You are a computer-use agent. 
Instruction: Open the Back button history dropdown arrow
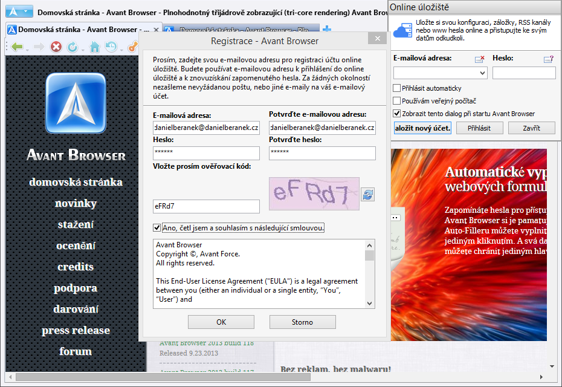27,50
